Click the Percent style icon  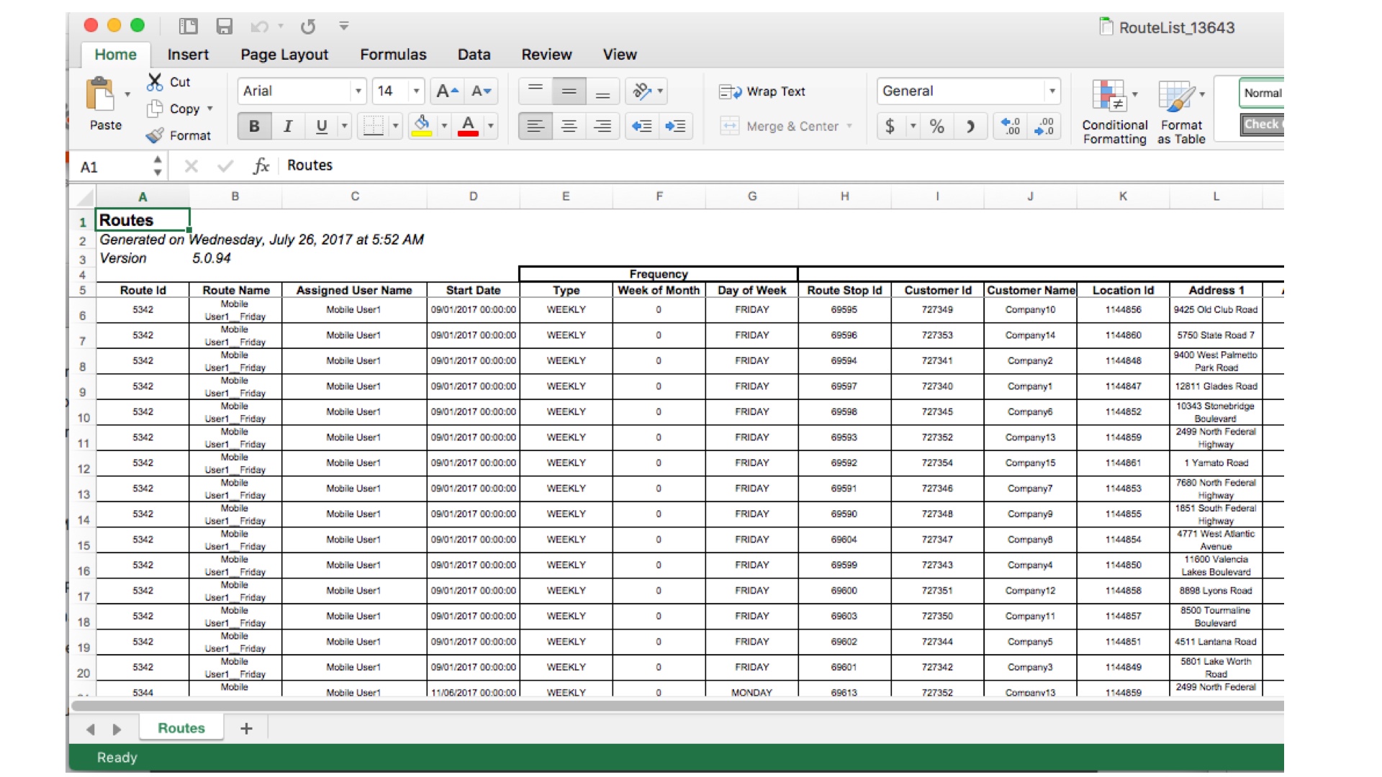click(x=936, y=127)
